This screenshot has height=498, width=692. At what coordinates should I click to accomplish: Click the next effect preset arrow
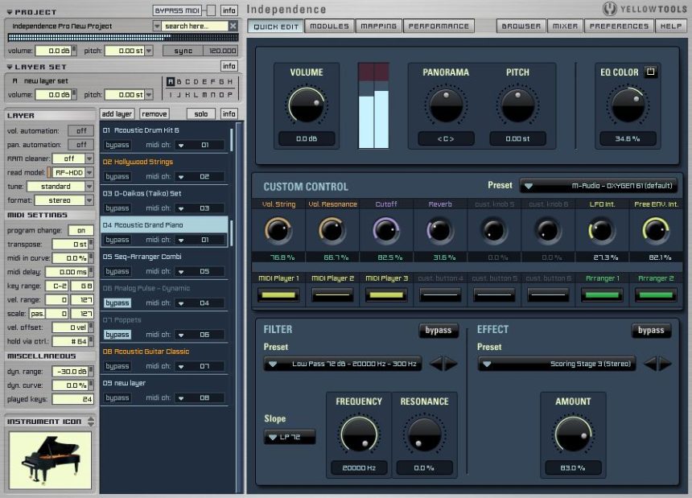(665, 364)
